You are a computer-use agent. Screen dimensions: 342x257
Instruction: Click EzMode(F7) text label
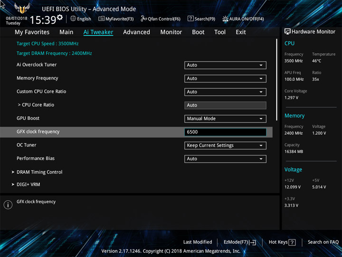[236, 242]
